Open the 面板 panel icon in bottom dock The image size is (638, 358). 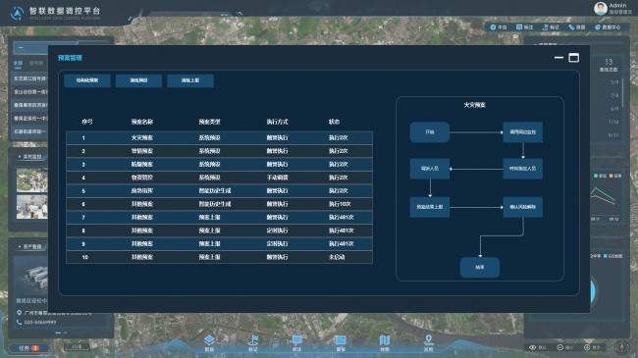tap(341, 340)
